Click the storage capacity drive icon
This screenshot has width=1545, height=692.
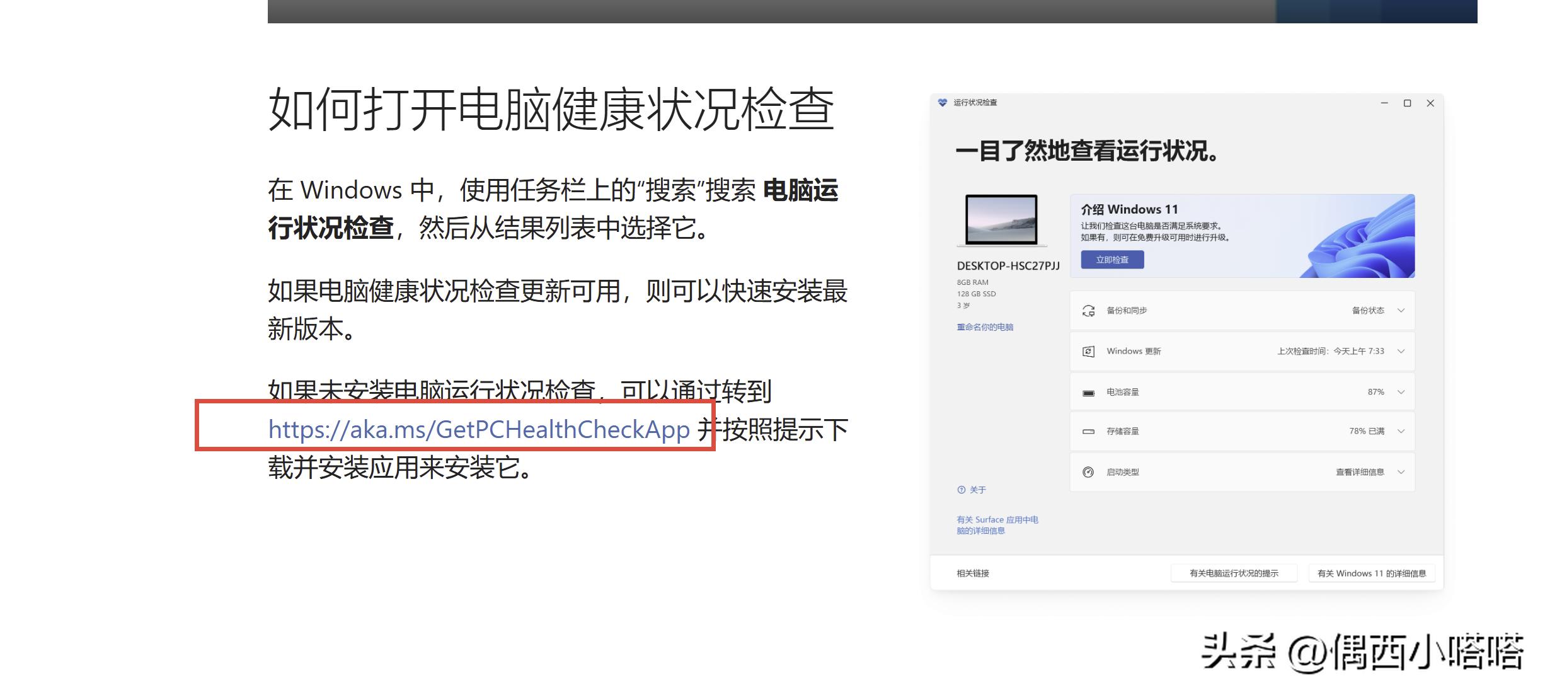pos(1088,432)
